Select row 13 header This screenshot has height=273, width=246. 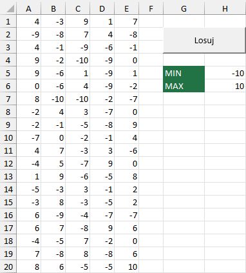[8, 176]
